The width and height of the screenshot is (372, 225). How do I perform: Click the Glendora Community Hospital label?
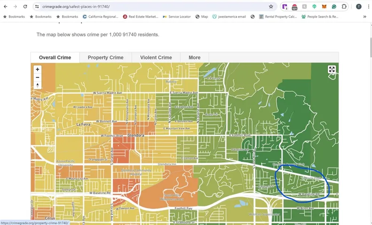(x=136, y=172)
